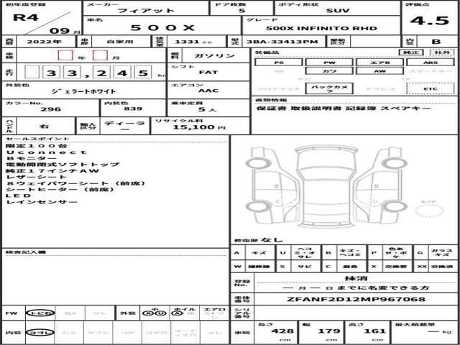Click the red inspection year box
This screenshot has width=460, height=345.
point(65,56)
